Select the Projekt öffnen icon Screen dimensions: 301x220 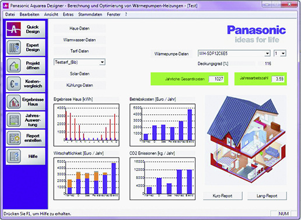click(x=14, y=65)
